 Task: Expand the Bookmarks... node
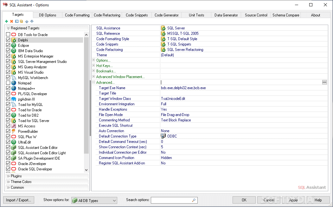(94, 71)
